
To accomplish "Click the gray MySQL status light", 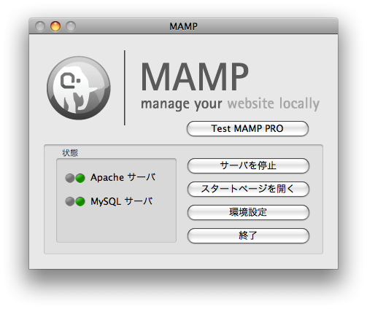I will point(70,201).
